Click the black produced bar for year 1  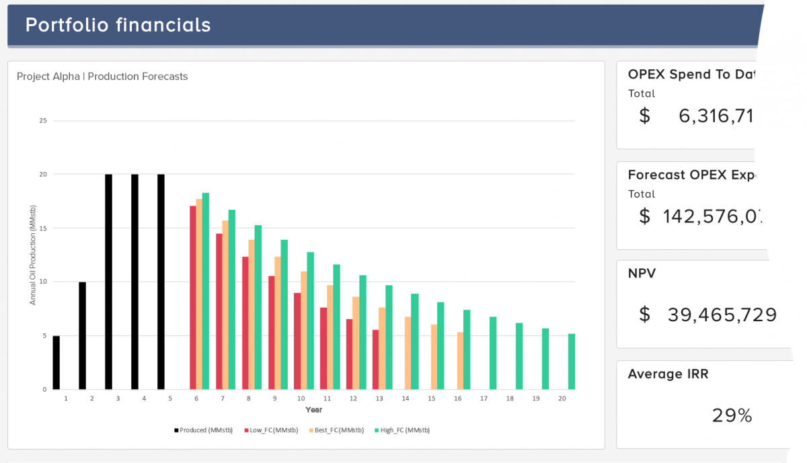[x=56, y=363]
